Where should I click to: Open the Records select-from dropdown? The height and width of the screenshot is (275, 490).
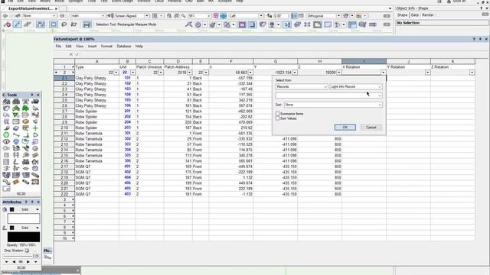[301, 86]
